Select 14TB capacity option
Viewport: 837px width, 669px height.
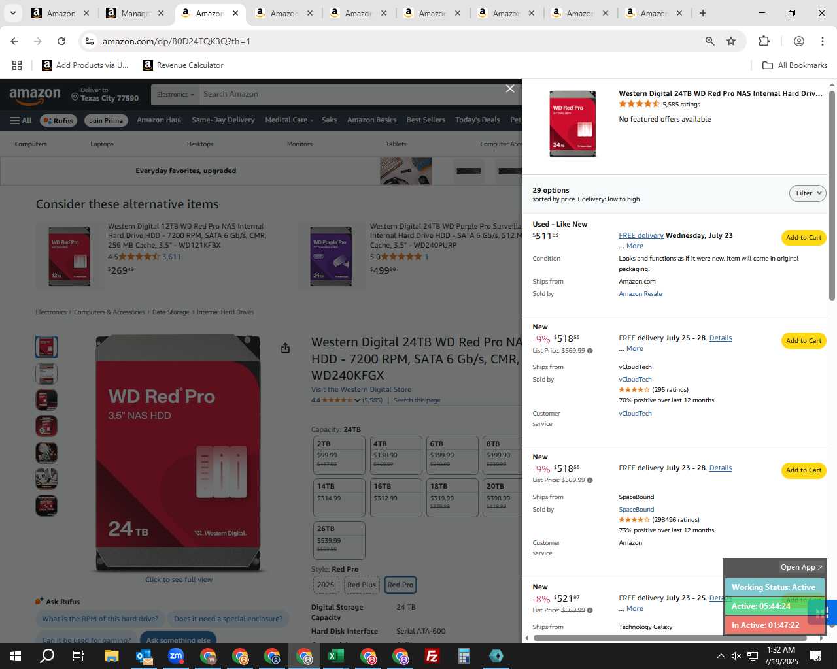click(x=338, y=498)
